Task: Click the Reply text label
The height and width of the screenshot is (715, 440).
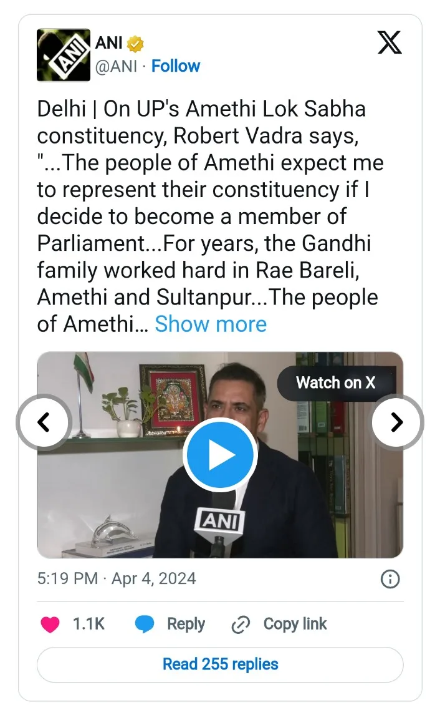Action: (186, 624)
